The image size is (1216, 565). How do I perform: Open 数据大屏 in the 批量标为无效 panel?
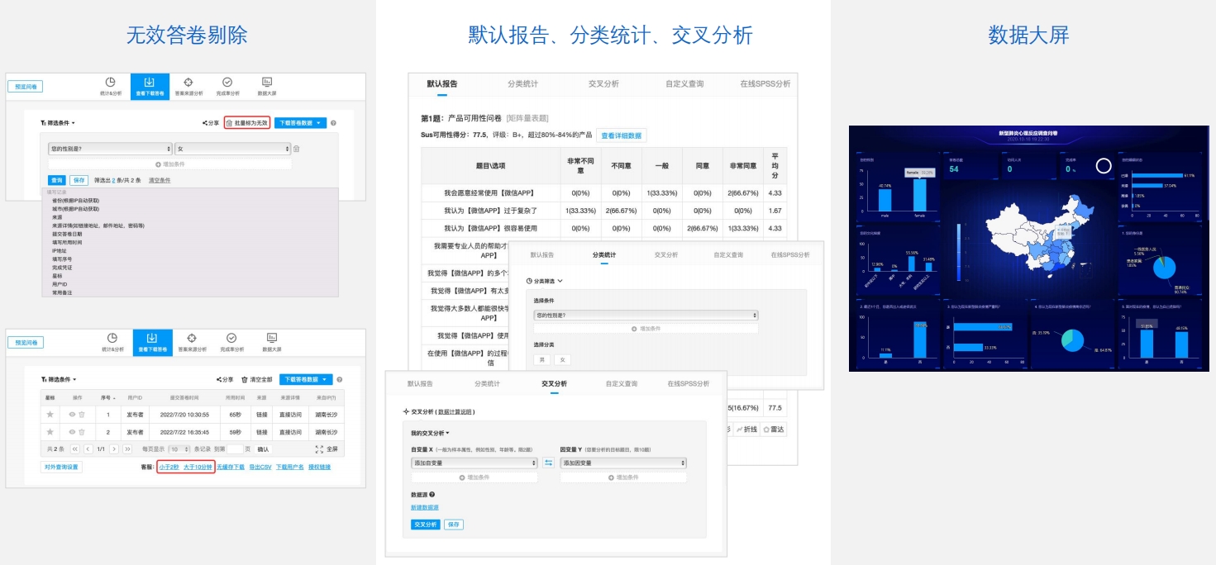[267, 86]
